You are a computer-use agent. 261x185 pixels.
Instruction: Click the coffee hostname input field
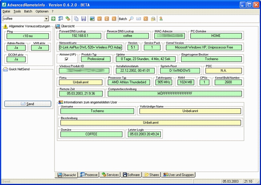coord(23,19)
